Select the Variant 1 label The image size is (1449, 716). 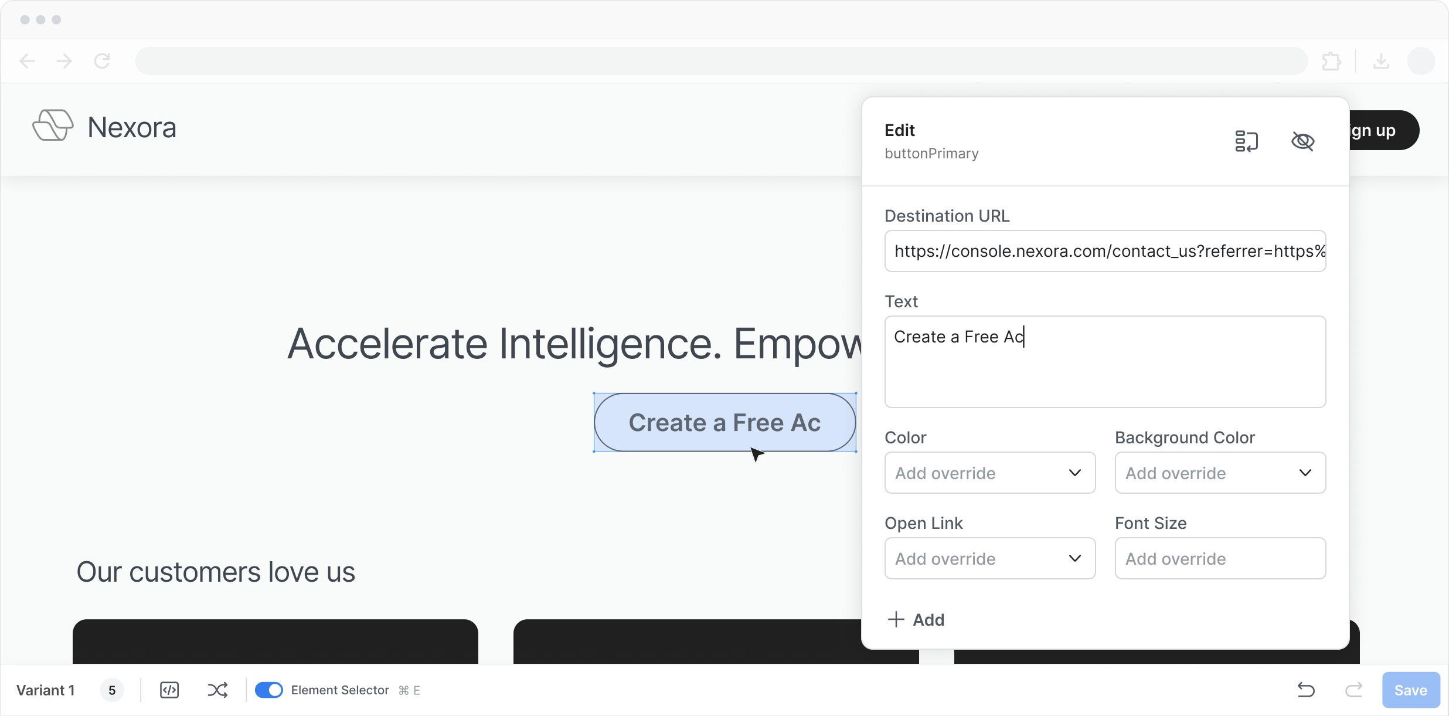(46, 690)
